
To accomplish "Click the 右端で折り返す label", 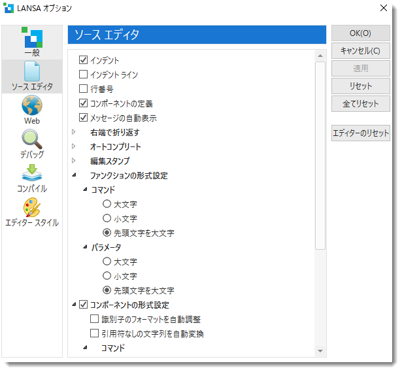I will tap(115, 132).
